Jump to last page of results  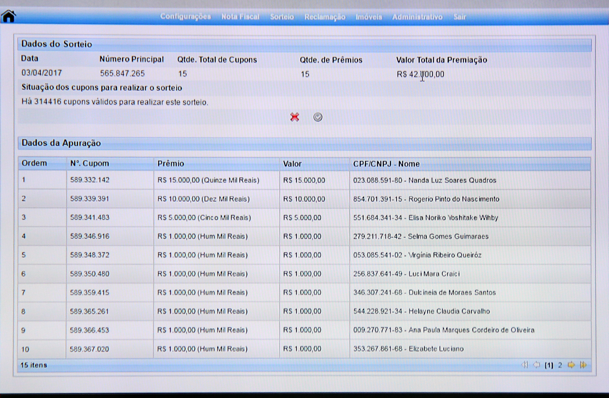(583, 365)
